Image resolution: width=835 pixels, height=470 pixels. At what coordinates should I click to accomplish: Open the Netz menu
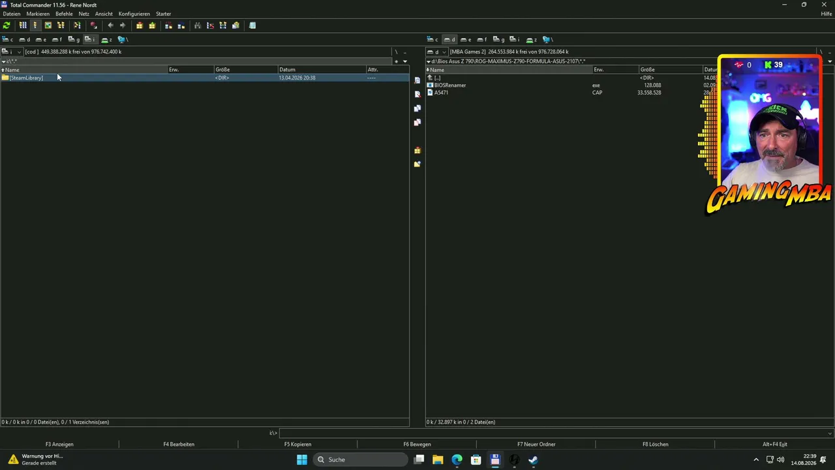point(84,14)
